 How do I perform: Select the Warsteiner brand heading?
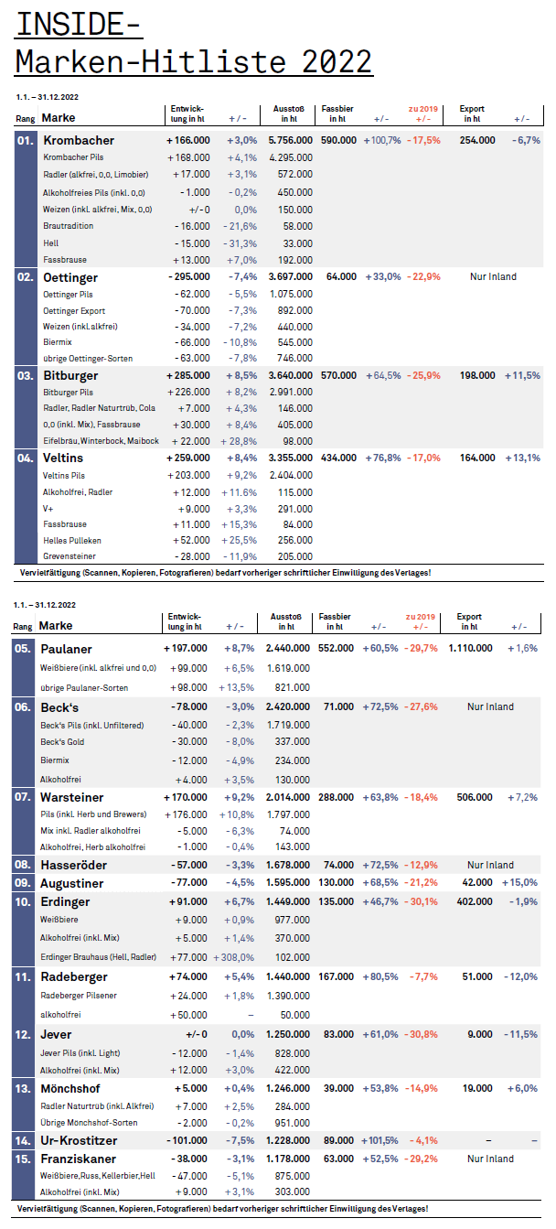tap(72, 798)
